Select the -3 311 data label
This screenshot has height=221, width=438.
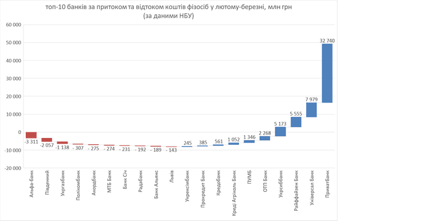click(32, 141)
